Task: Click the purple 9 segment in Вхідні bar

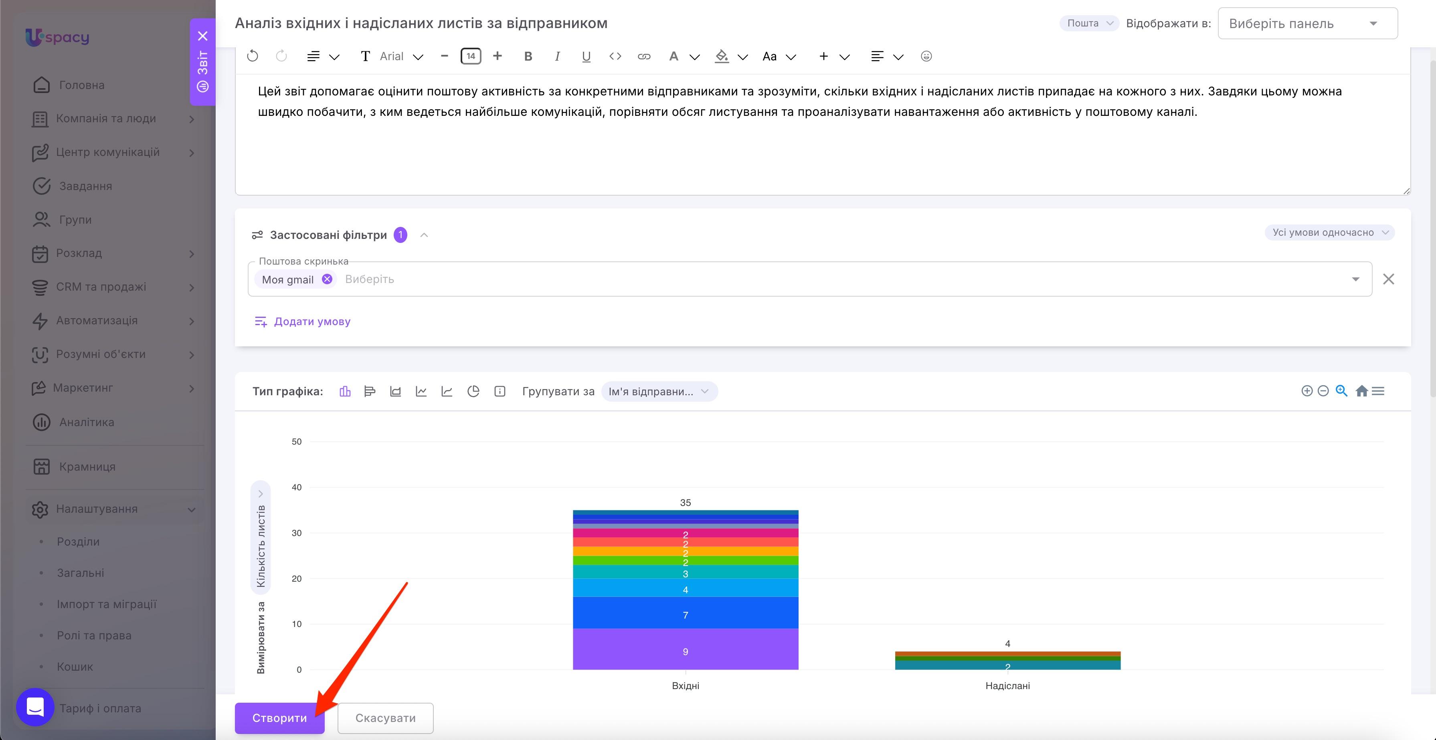Action: coord(685,649)
